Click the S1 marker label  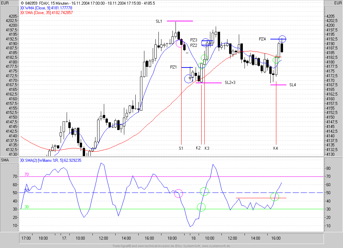click(x=181, y=148)
